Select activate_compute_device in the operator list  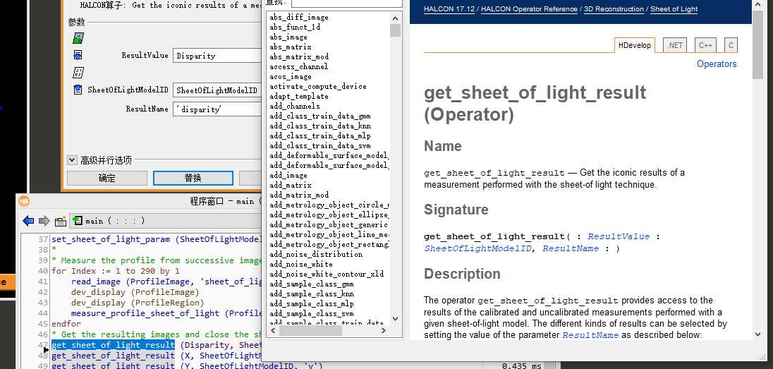[318, 86]
